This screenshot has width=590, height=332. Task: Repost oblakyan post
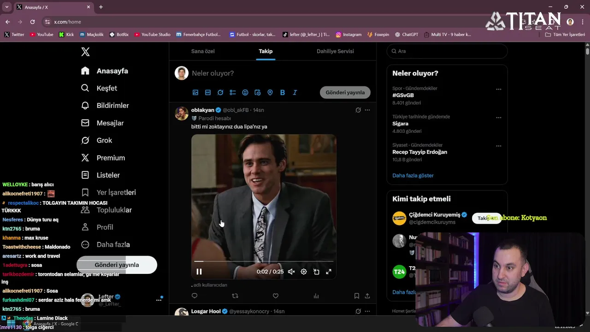(x=235, y=296)
